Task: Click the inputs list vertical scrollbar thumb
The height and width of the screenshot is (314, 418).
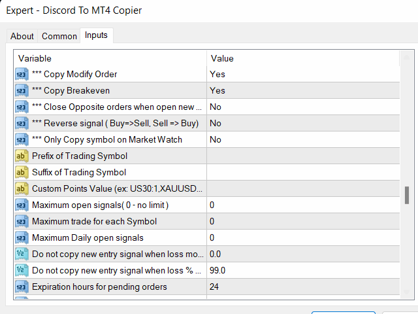Action: point(406,196)
